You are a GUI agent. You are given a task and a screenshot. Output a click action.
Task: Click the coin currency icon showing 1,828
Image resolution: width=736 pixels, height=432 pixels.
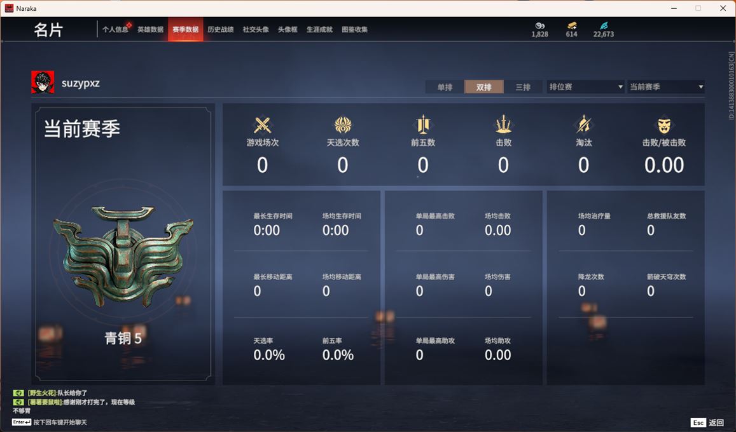(x=540, y=26)
